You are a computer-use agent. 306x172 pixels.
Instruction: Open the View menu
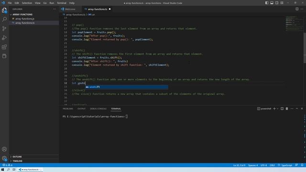pos(38,3)
